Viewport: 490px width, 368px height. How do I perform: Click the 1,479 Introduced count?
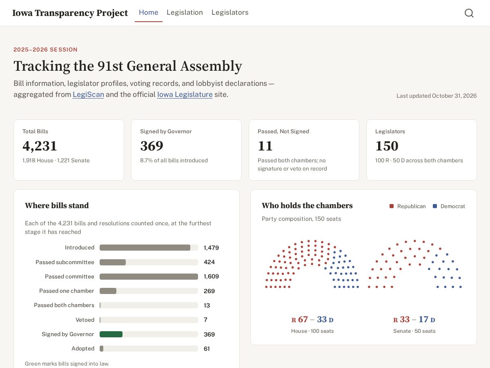pyautogui.click(x=211, y=248)
